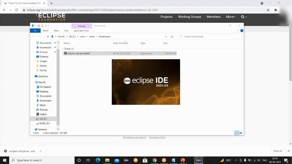292x164 pixels.
Task: Sort files by the Name column
Action: tap(67, 43)
